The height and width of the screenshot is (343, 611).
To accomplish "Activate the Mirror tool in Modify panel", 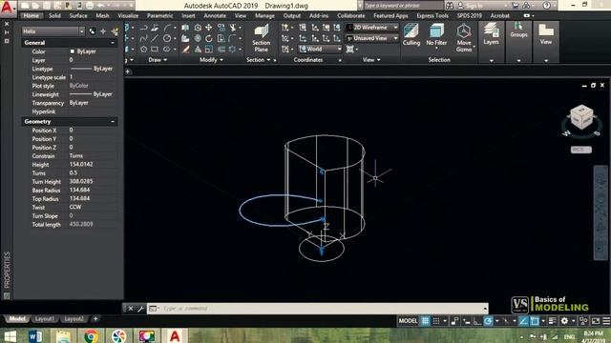I will point(198,50).
